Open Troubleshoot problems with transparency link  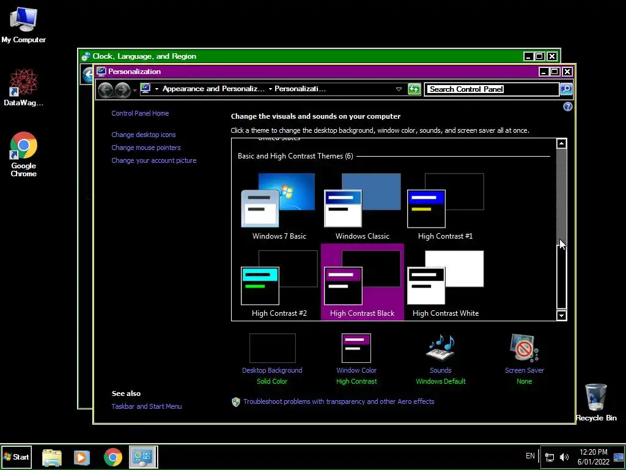point(339,401)
